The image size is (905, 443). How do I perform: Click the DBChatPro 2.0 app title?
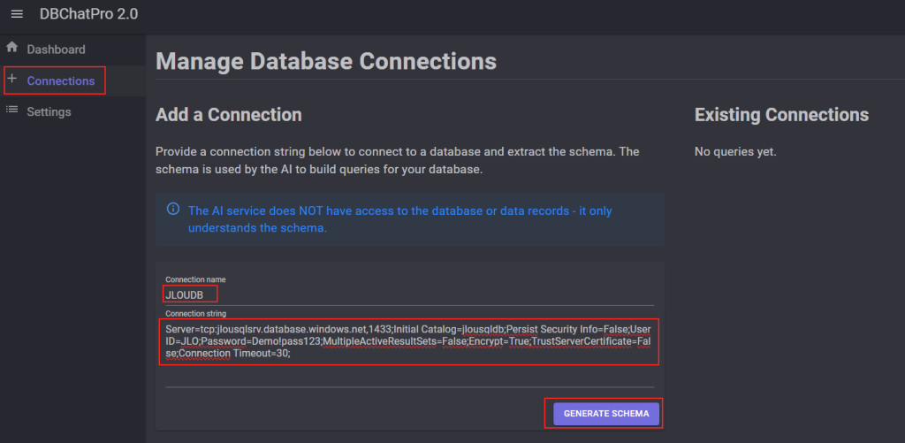pos(89,14)
